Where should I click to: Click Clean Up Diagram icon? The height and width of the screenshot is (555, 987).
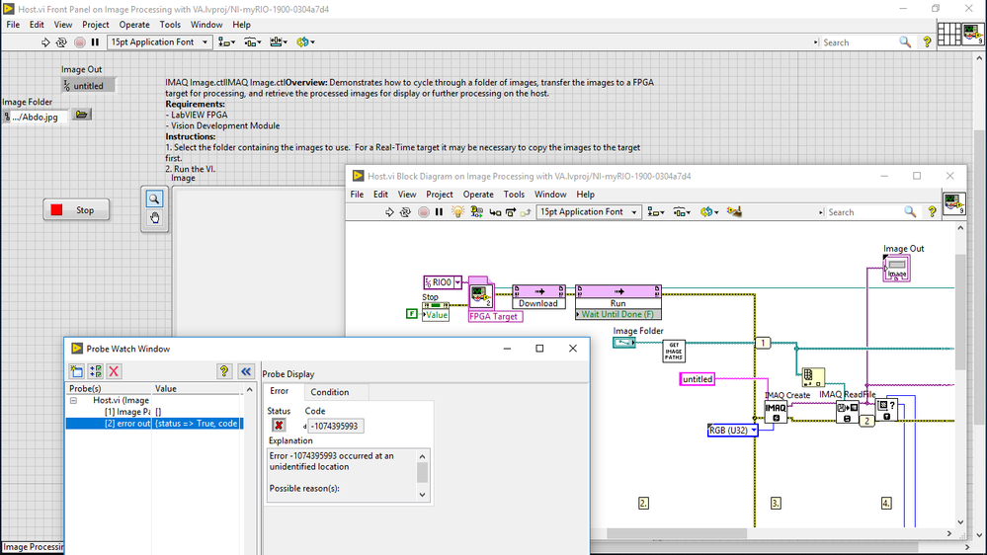coord(734,212)
